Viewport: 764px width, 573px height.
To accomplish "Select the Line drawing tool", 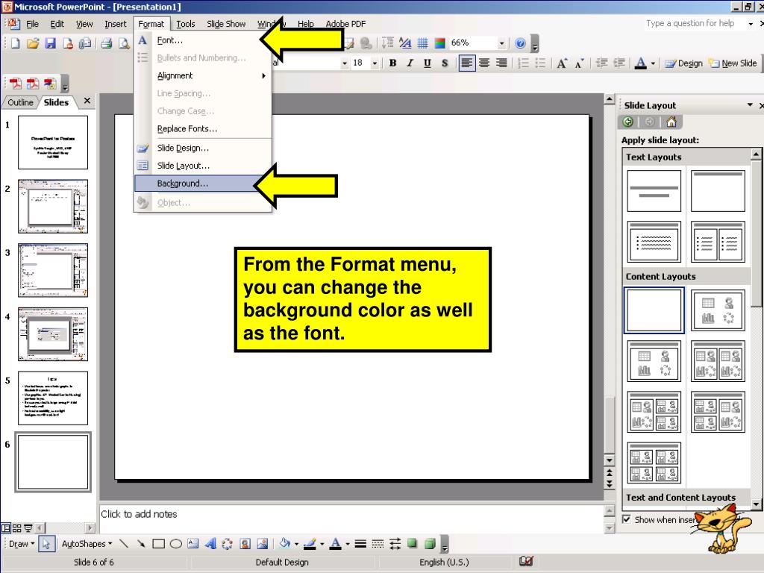I will [124, 543].
